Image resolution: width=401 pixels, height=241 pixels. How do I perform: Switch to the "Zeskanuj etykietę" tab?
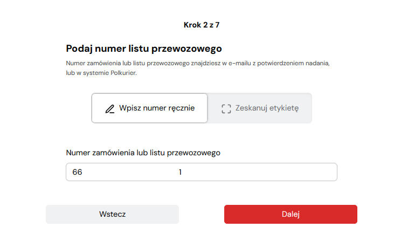click(260, 108)
